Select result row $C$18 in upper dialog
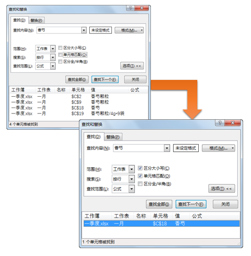 78,108
